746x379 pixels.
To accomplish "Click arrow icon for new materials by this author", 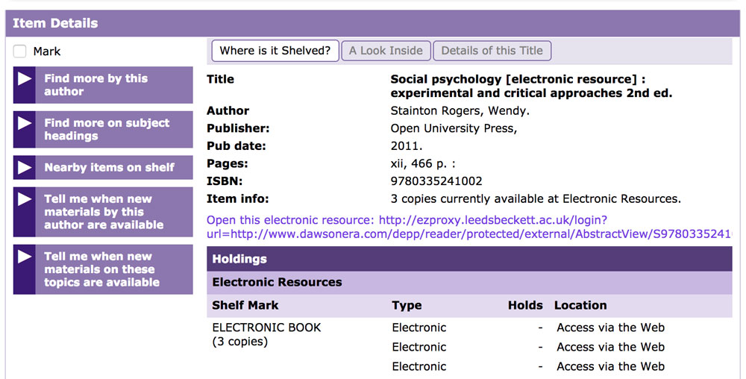I will (25, 199).
